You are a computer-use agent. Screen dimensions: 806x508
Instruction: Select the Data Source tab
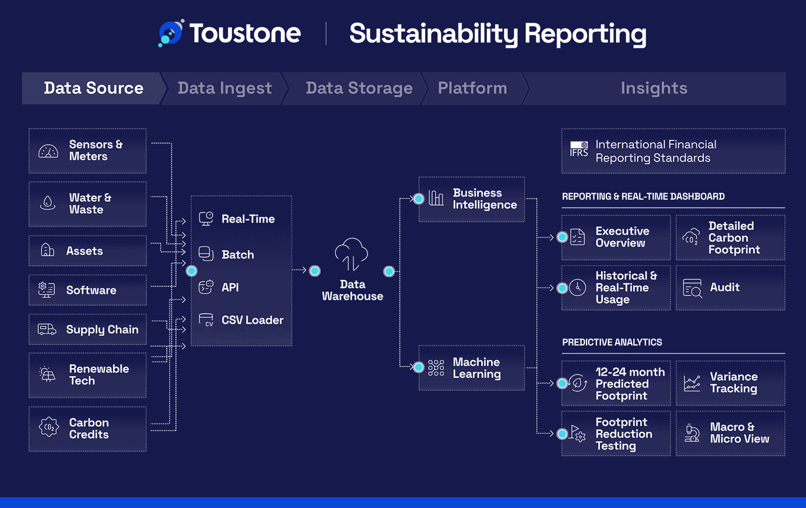pyautogui.click(x=93, y=88)
